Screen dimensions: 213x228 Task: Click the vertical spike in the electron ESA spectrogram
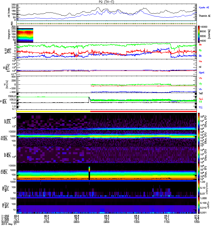(89, 173)
